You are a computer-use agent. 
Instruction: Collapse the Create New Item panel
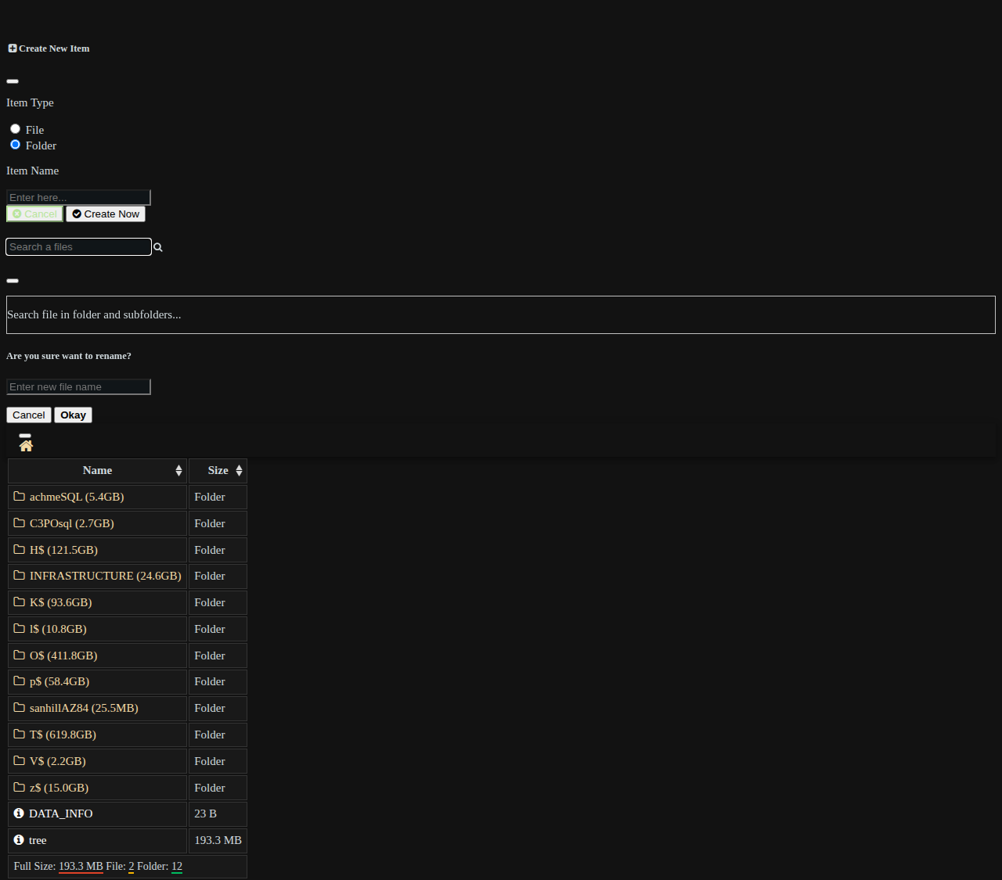(13, 81)
